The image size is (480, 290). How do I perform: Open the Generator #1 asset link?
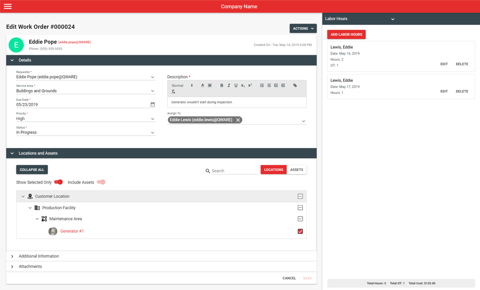[x=72, y=231]
